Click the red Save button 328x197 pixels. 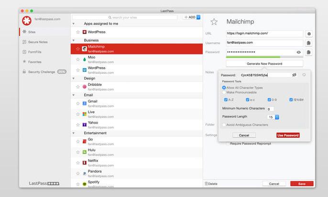302,184
